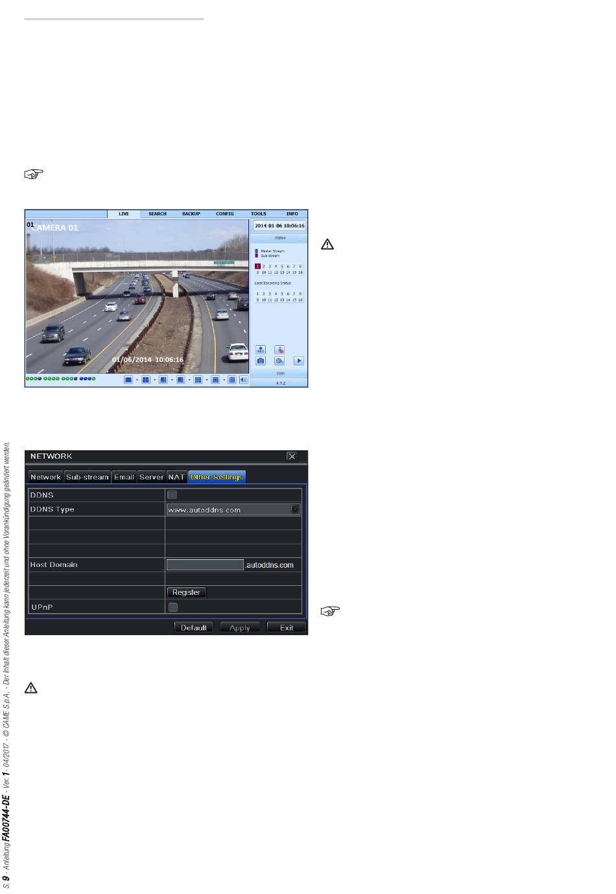Expand the P.T.Z panel section
The width and height of the screenshot is (616, 894).
[280, 383]
